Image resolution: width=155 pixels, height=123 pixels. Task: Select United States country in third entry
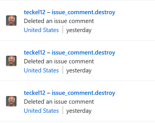click(x=41, y=111)
